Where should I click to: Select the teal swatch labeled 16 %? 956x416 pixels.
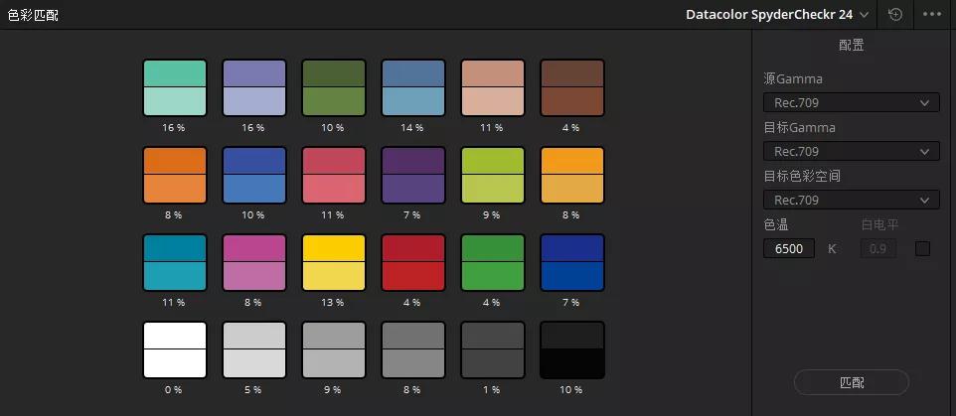175,87
